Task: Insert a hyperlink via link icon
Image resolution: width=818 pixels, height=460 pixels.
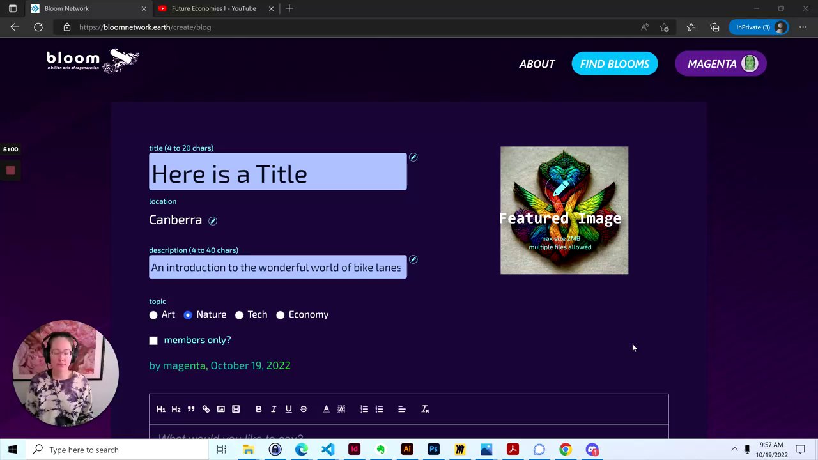Action: coord(206,409)
